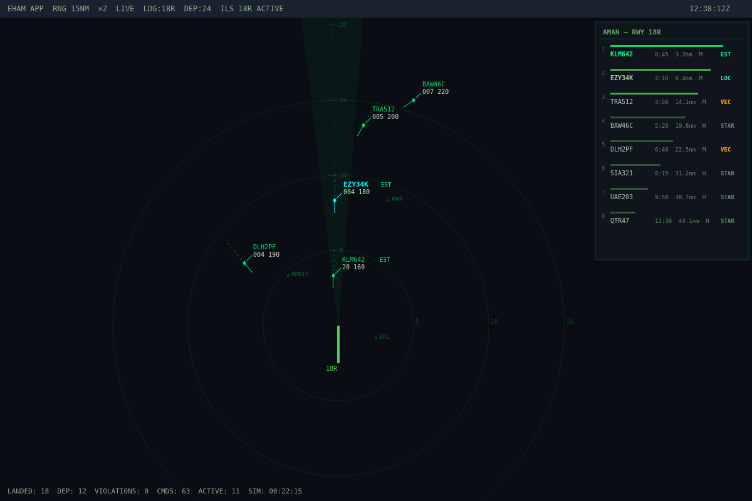Select BAW46C row in AMAN list
The image size is (752, 501).
pos(672,122)
